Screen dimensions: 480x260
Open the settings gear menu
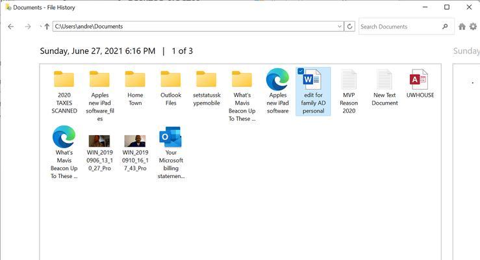[x=474, y=27]
